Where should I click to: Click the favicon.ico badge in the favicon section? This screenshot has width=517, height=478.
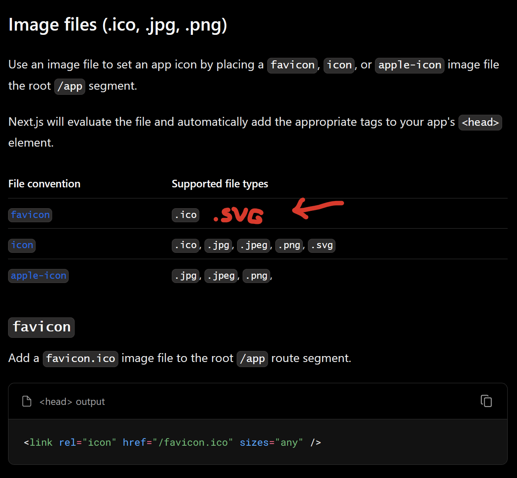pyautogui.click(x=80, y=359)
